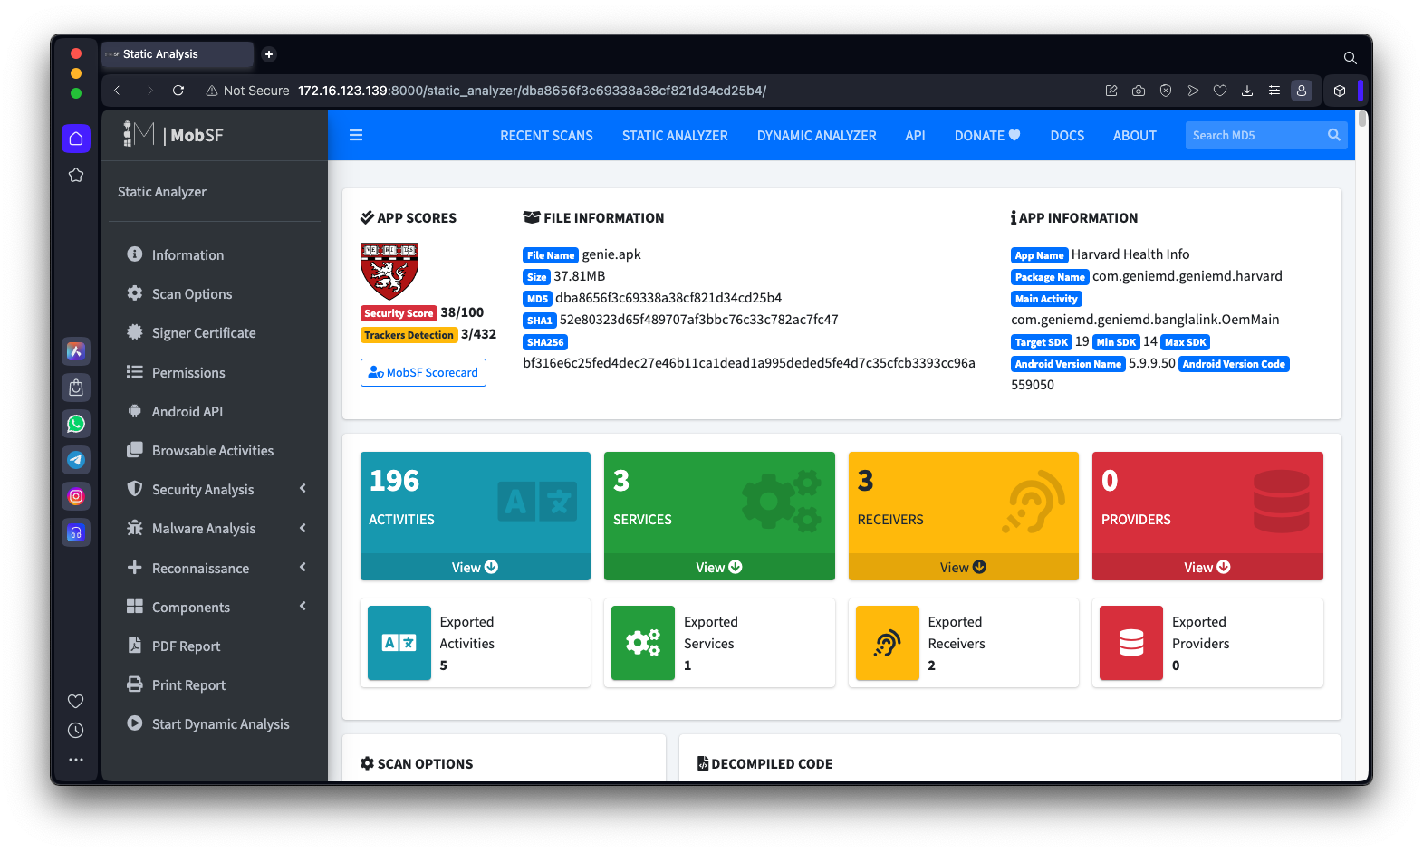The height and width of the screenshot is (852, 1423).
Task: Open DYNAMIC ANALYZER in the top navigation
Action: tap(817, 136)
